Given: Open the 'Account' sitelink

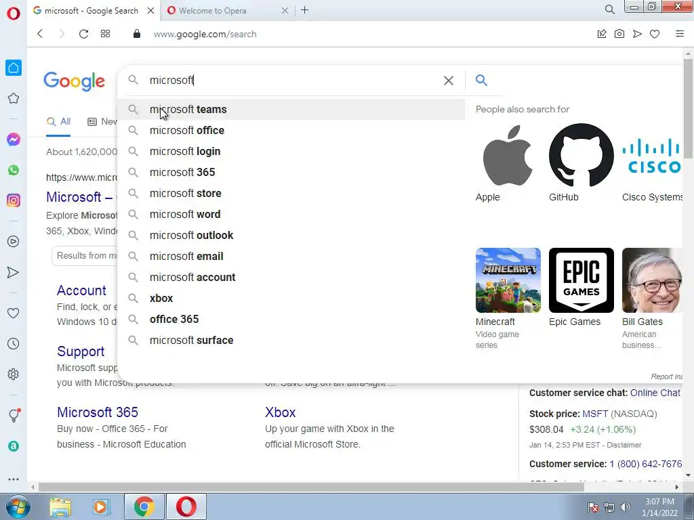Looking at the screenshot, I should point(81,290).
